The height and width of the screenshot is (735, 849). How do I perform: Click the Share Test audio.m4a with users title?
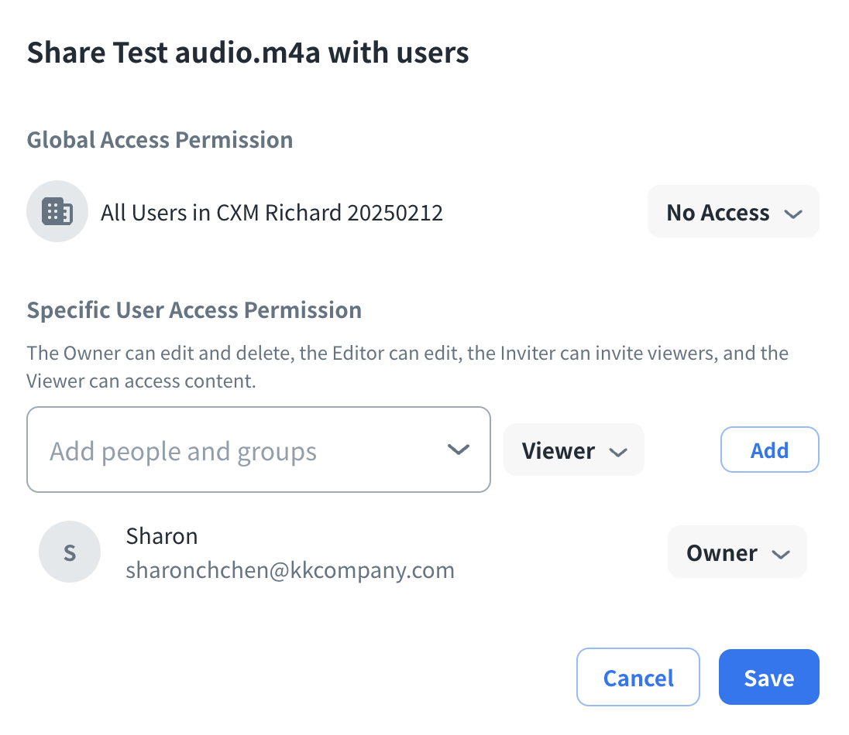248,53
